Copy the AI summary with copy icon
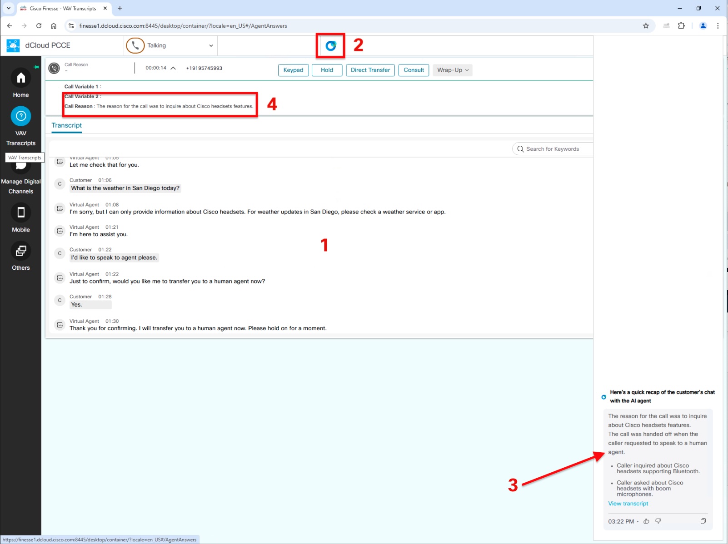 click(x=703, y=521)
